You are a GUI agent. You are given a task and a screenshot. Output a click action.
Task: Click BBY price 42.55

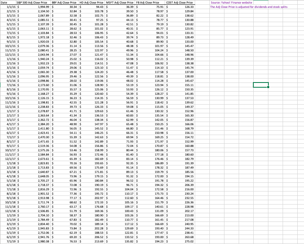coord(65,102)
